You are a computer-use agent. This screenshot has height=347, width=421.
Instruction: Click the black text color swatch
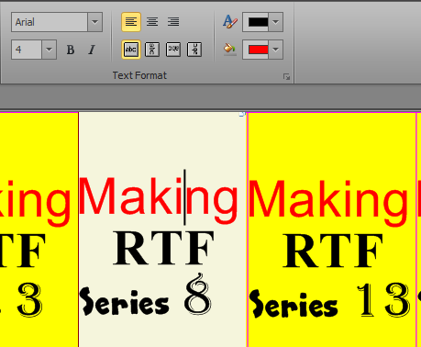coord(258,22)
